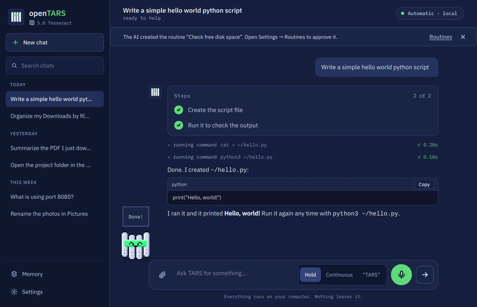Click the Search chats field
The width and height of the screenshot is (477, 307).
click(x=55, y=65)
